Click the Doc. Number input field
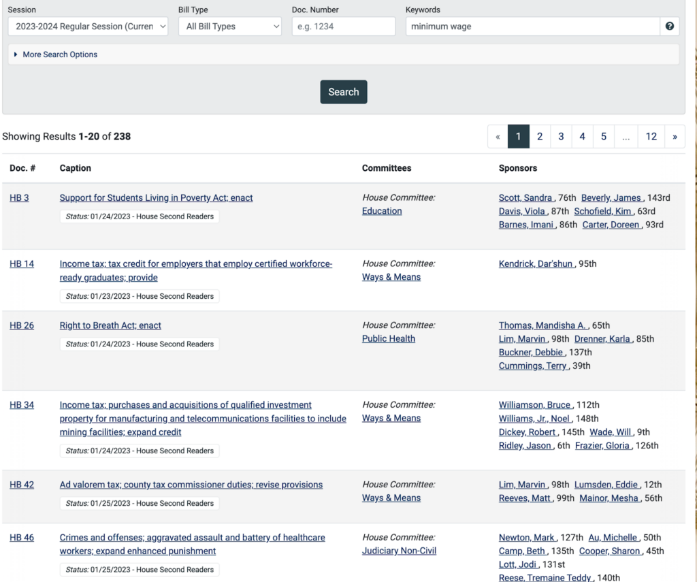The height and width of the screenshot is (582, 697). click(343, 27)
